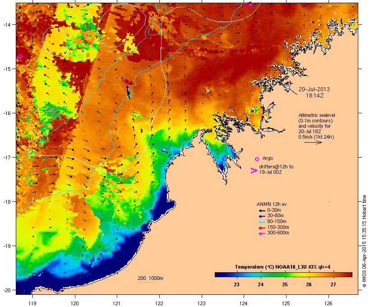Click longitude axis label 122
Viewport: 370px width, 307px height.
click(x=159, y=303)
